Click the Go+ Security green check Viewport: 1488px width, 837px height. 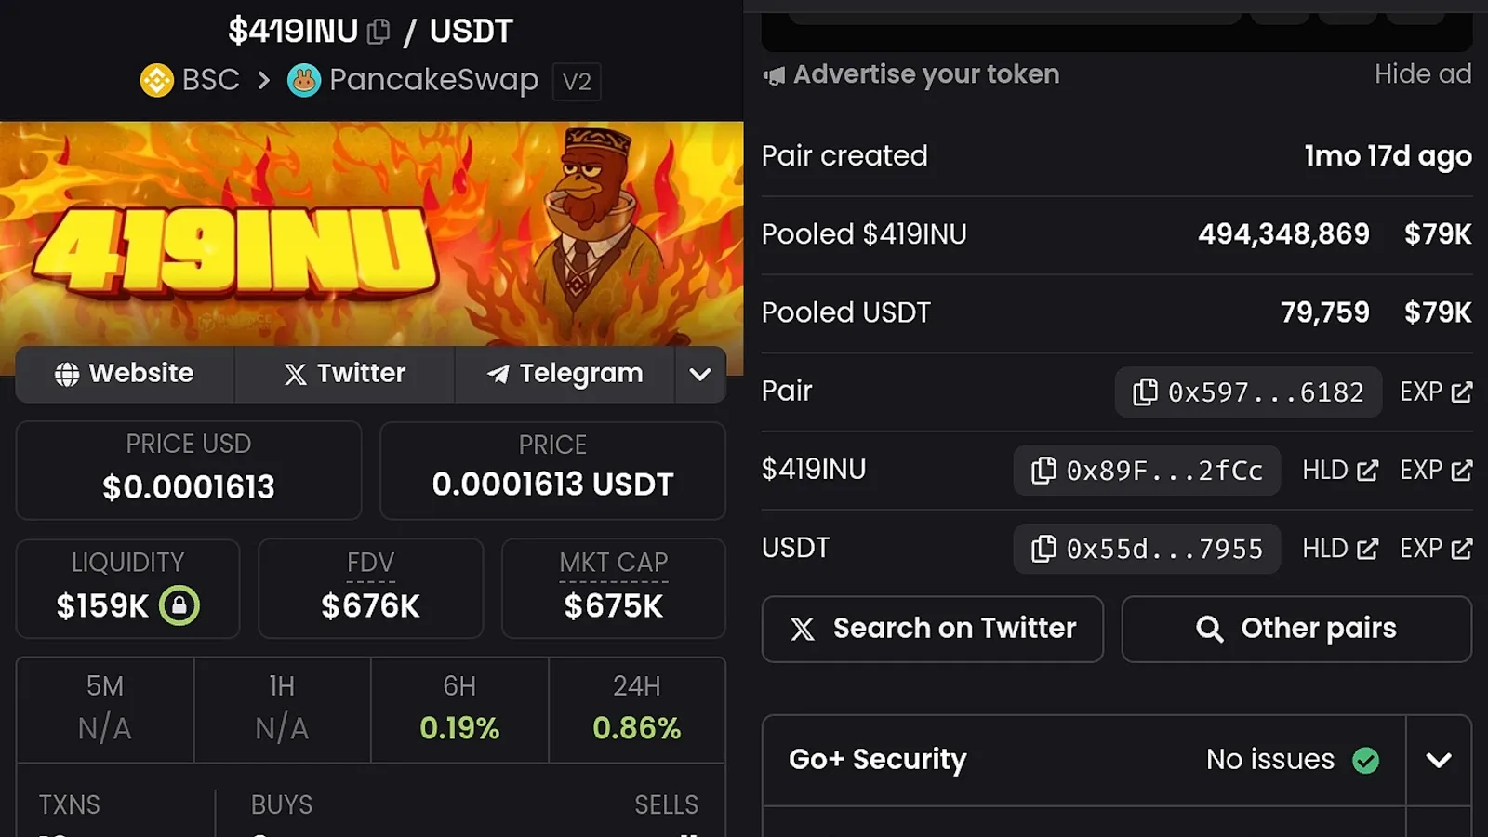tap(1366, 760)
